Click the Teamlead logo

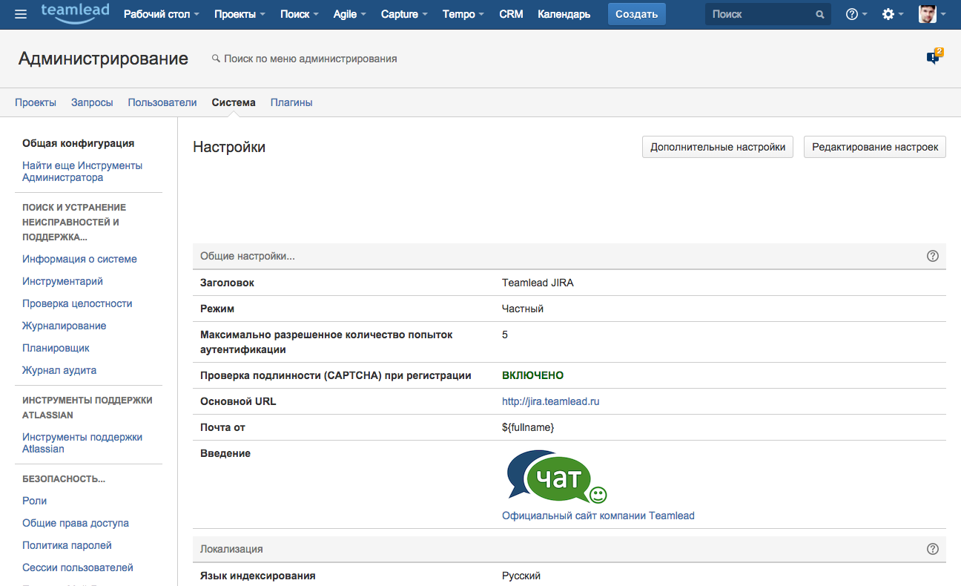75,13
